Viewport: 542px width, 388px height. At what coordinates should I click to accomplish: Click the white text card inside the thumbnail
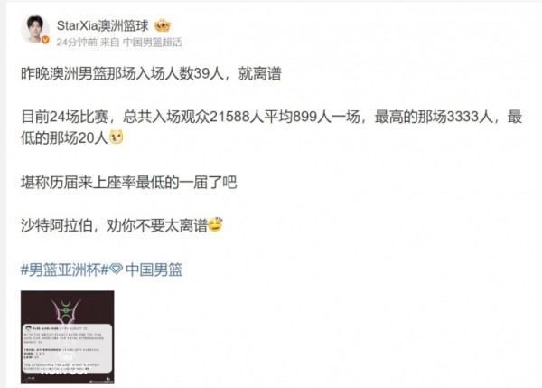coord(68,348)
